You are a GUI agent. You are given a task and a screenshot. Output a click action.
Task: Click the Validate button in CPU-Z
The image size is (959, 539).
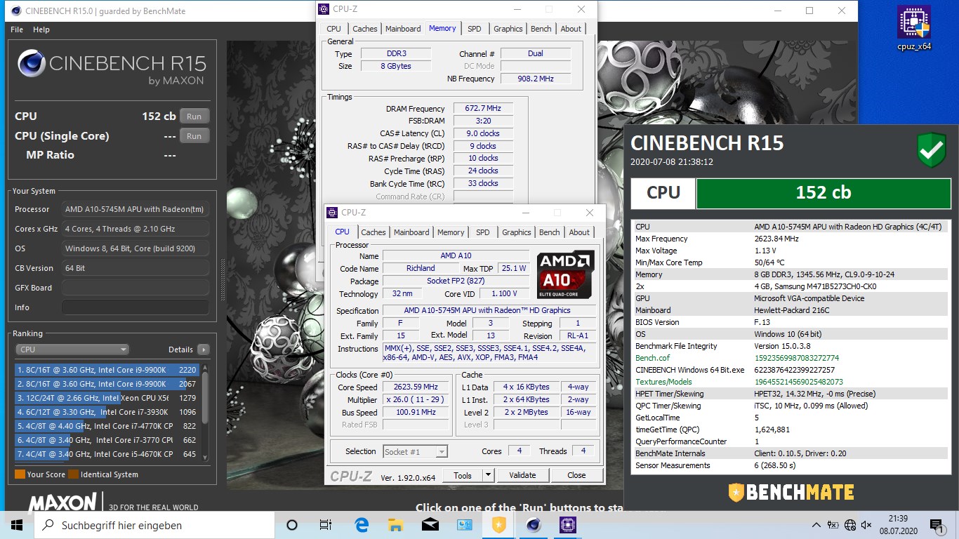pyautogui.click(x=522, y=475)
